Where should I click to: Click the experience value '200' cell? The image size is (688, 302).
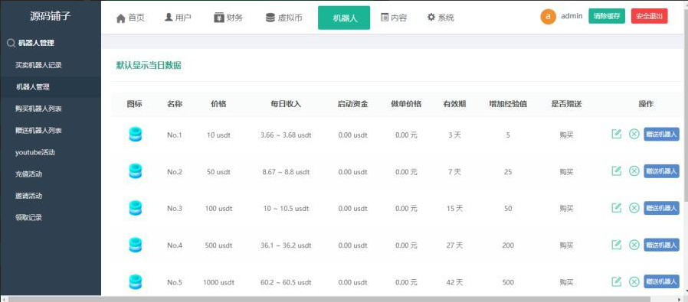pos(508,245)
